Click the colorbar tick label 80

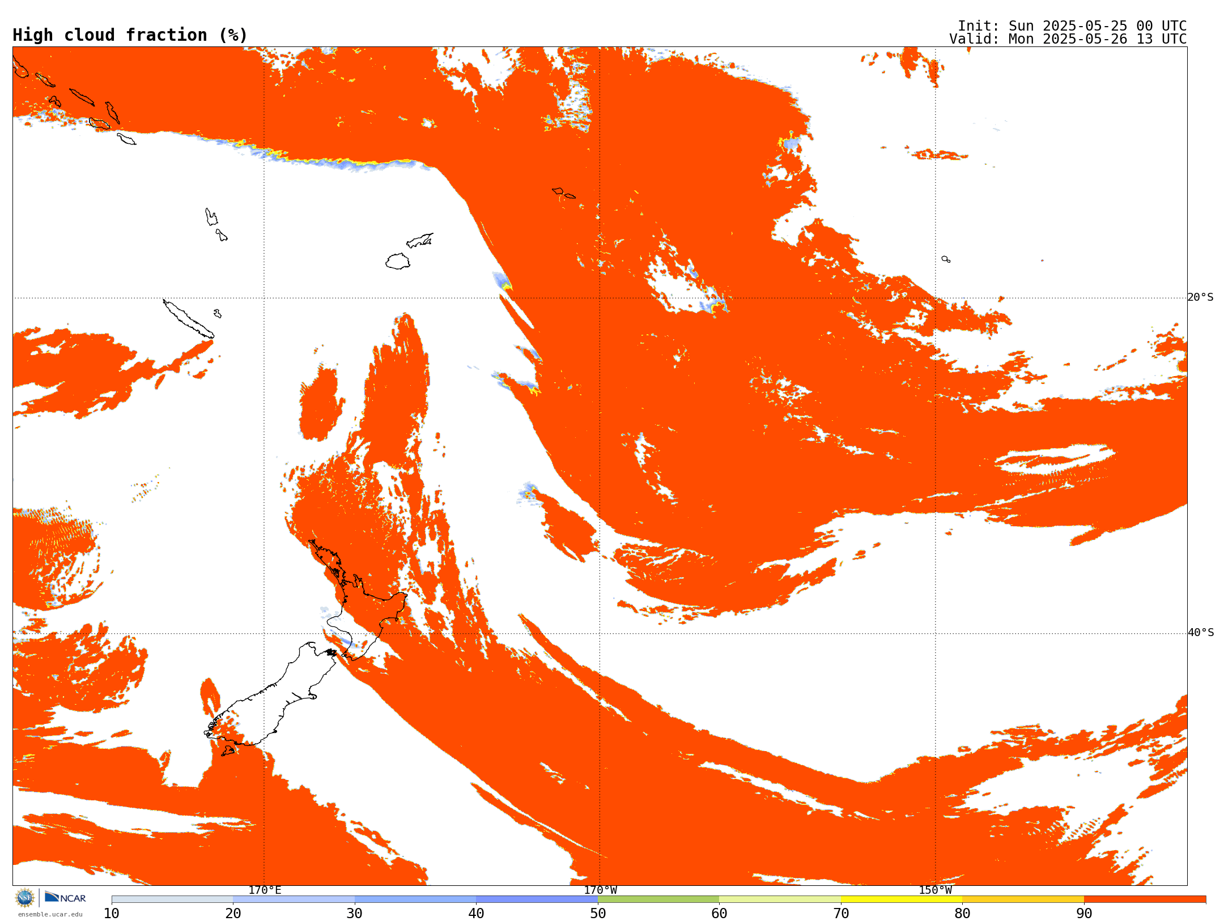click(962, 914)
